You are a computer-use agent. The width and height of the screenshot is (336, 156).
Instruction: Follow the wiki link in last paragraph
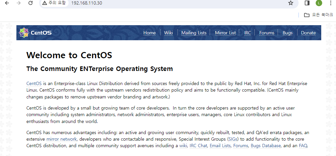[x=183, y=146]
